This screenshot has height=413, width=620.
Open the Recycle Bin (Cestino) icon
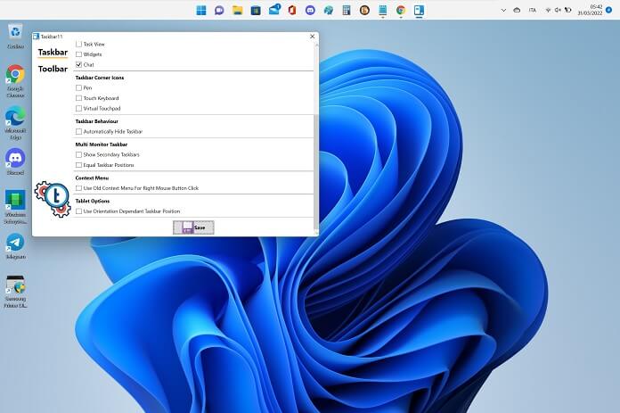point(15,32)
